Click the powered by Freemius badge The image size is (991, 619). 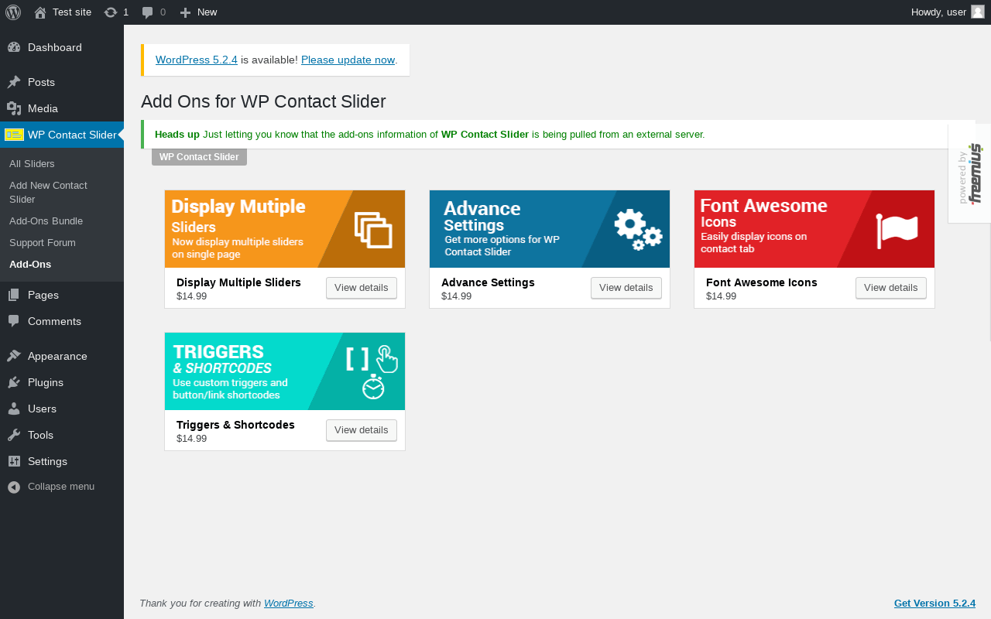tap(969, 173)
